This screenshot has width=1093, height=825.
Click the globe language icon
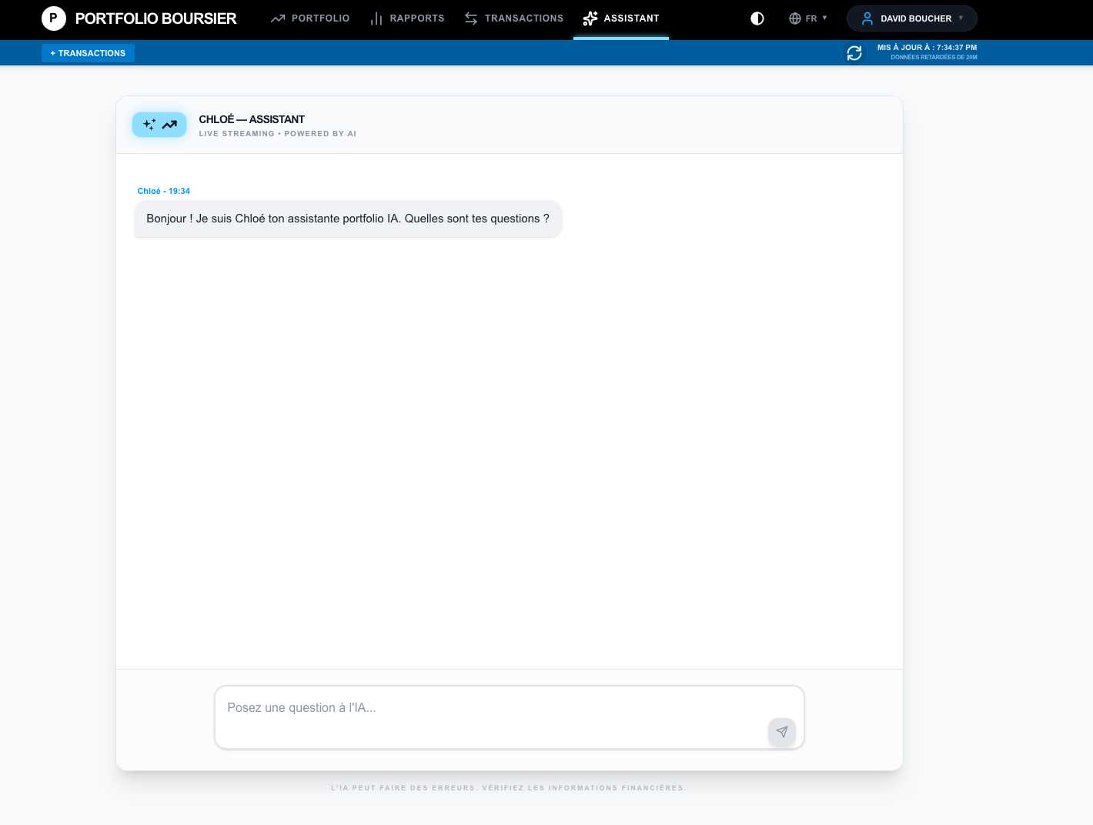pos(795,18)
